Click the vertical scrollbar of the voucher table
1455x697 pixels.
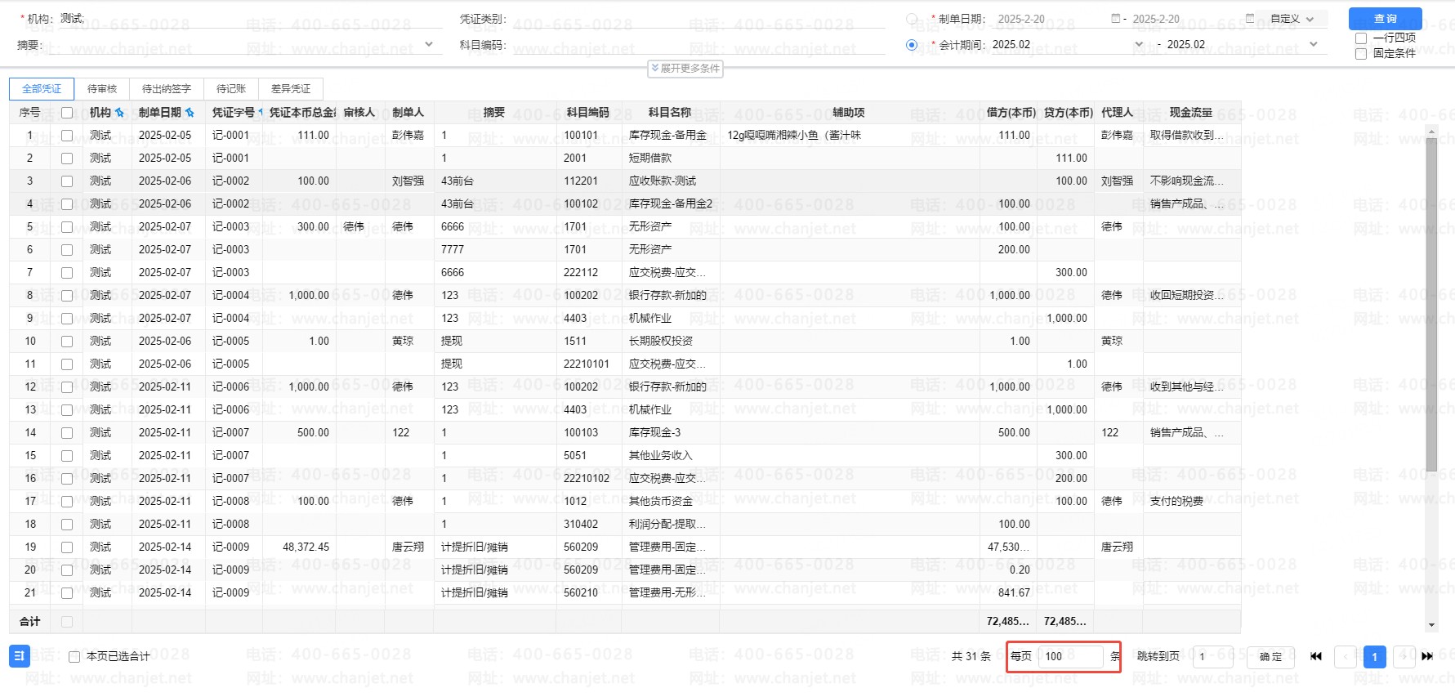point(1431,302)
